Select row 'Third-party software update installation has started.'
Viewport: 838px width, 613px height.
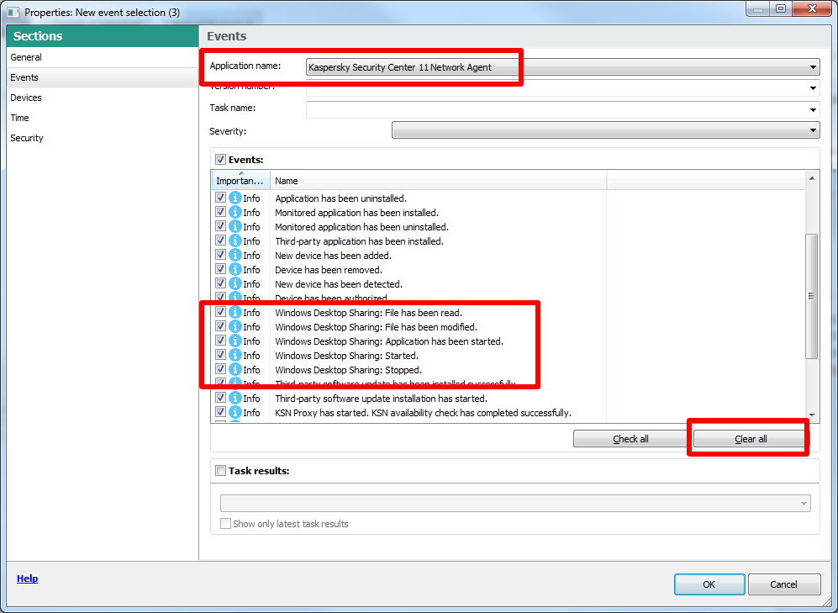point(381,399)
